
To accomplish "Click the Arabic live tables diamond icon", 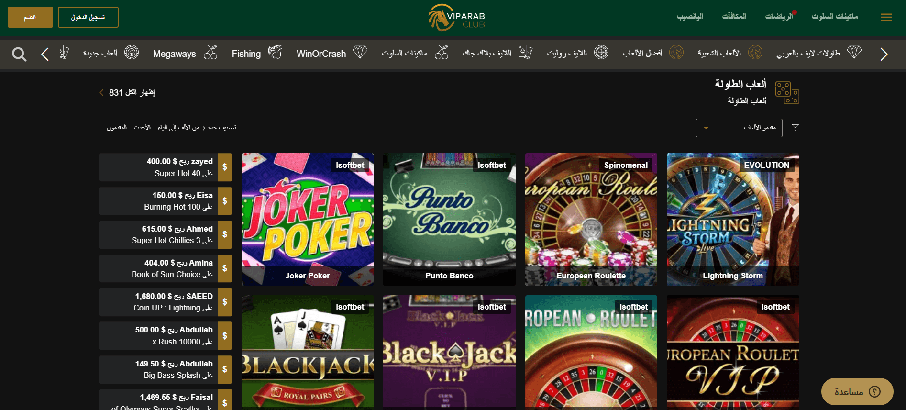I will [x=854, y=52].
